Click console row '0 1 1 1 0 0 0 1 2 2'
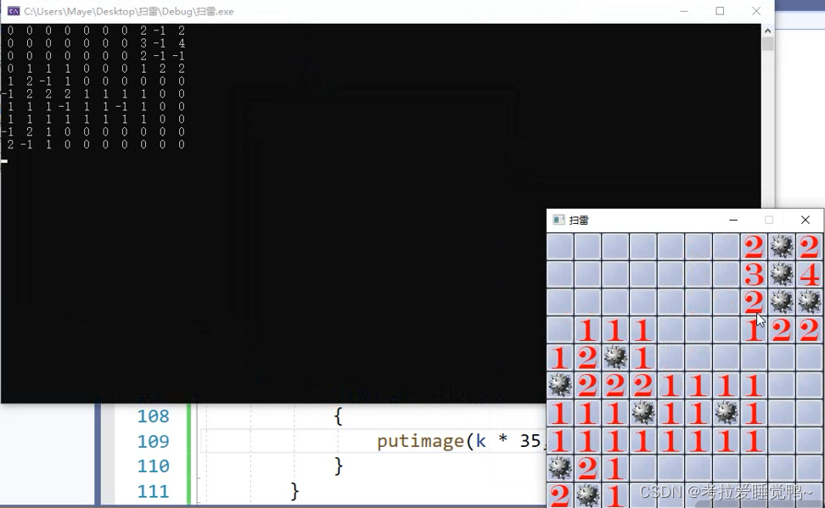The width and height of the screenshot is (825, 508). 95,69
